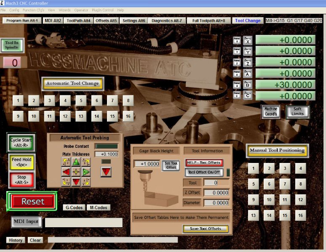The height and width of the screenshot is (252, 326).
Task: Open the PlugIn Control menu
Action: pos(103,10)
